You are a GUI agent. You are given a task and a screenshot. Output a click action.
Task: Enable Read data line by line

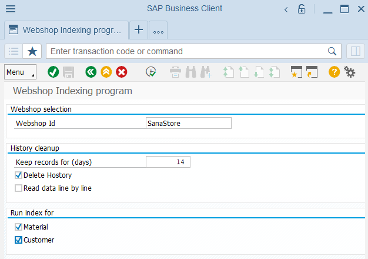18,188
